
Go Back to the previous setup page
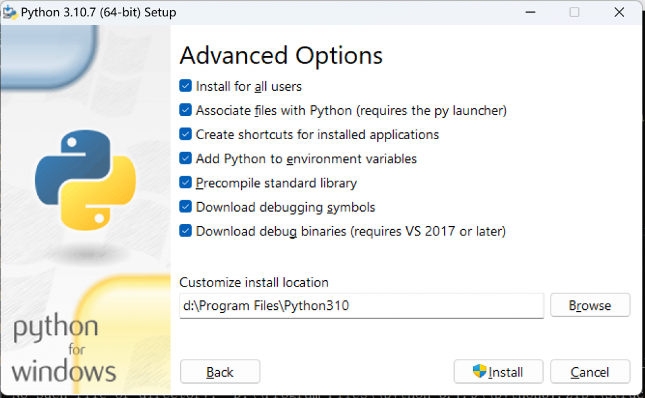220,372
